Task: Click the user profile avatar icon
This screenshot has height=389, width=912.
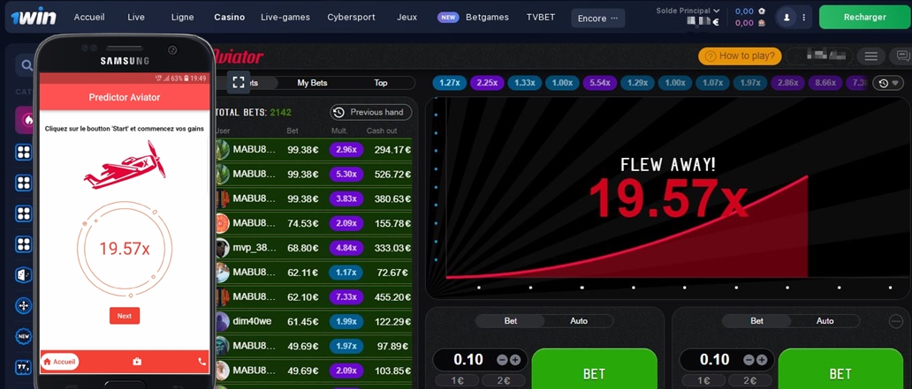Action: click(787, 18)
